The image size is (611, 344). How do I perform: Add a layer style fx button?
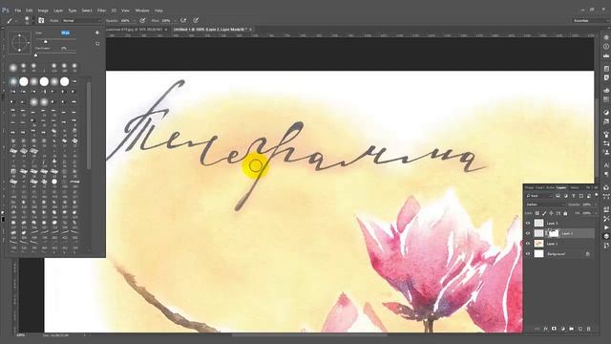545,329
